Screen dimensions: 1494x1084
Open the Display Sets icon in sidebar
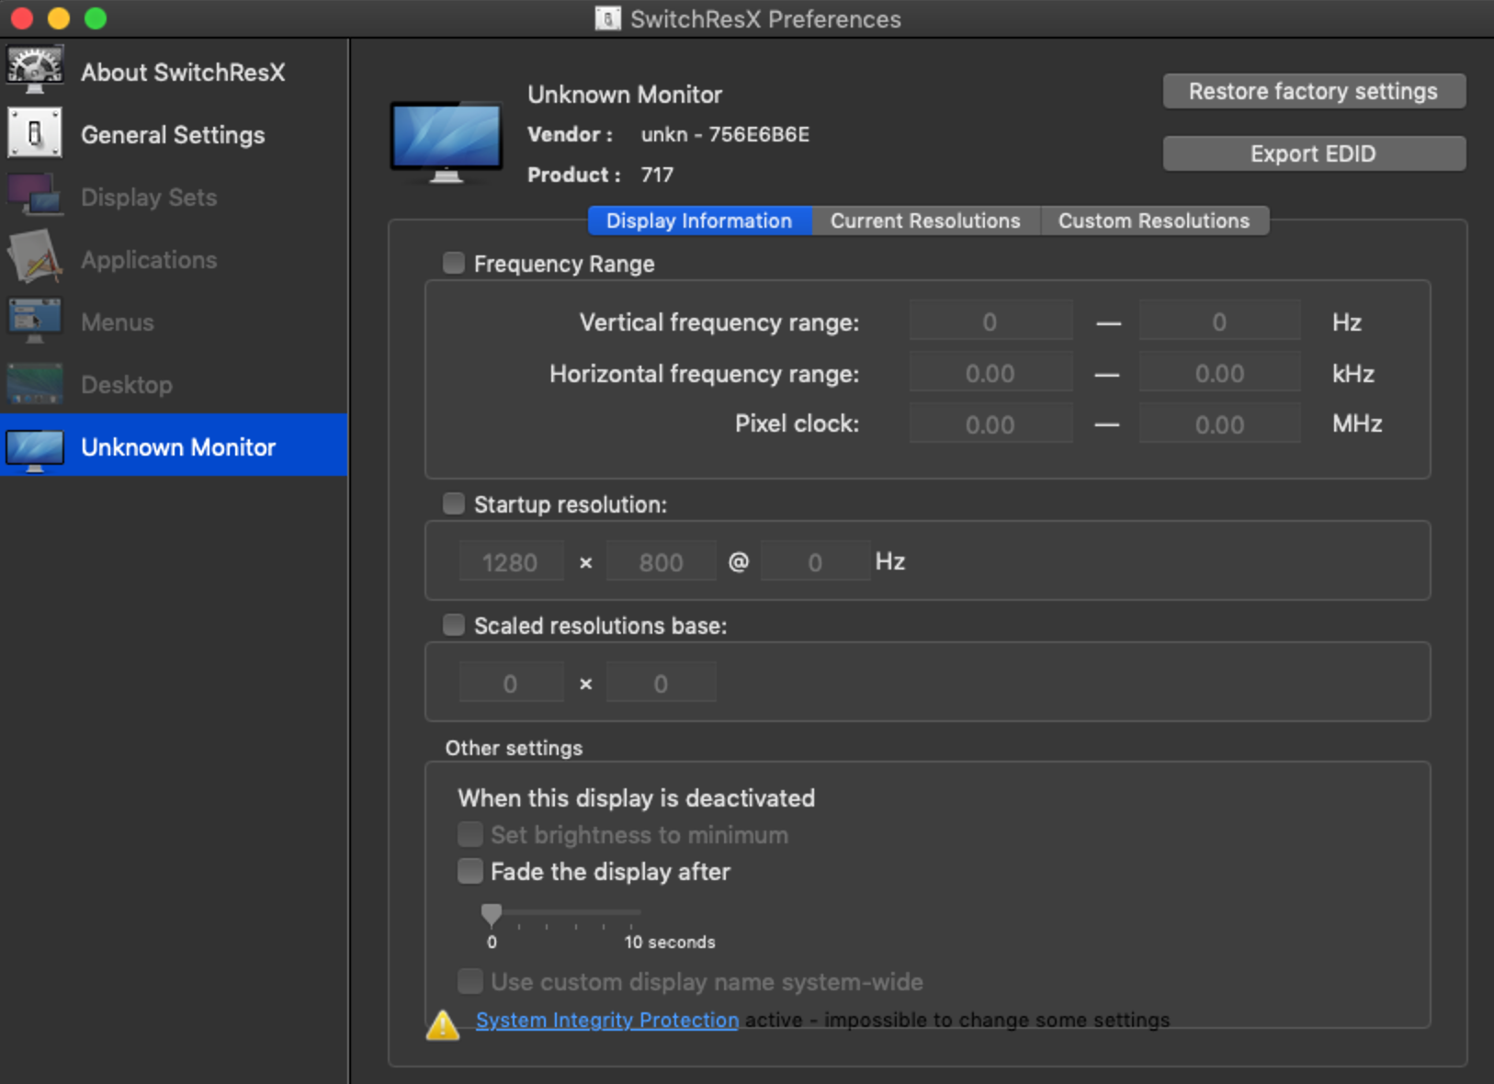click(35, 196)
